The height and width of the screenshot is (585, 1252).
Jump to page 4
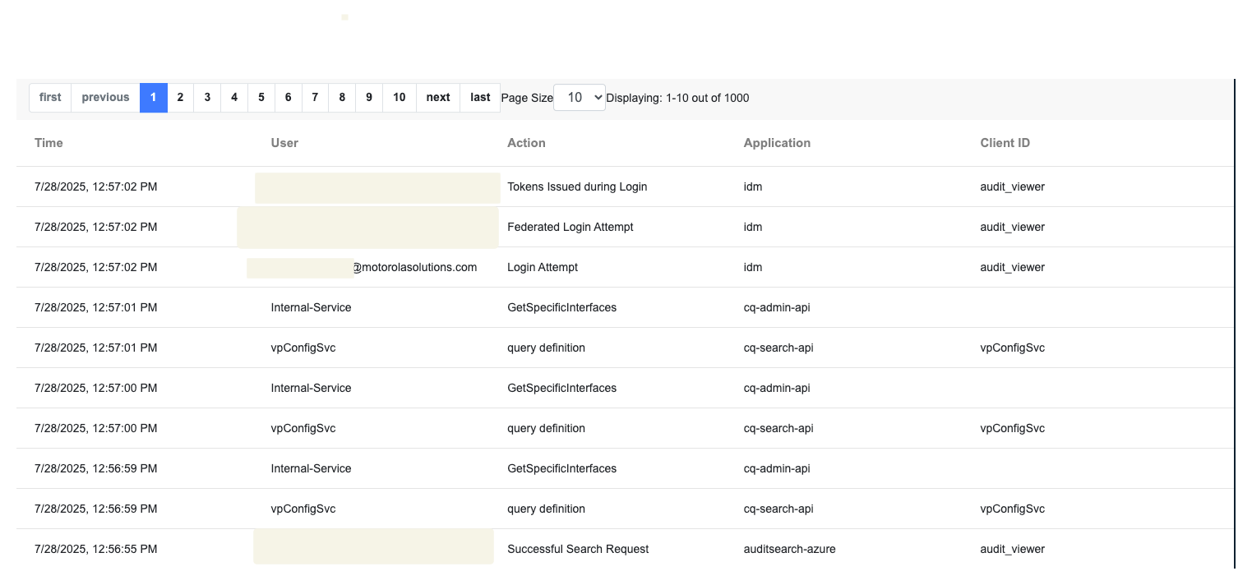tap(234, 98)
